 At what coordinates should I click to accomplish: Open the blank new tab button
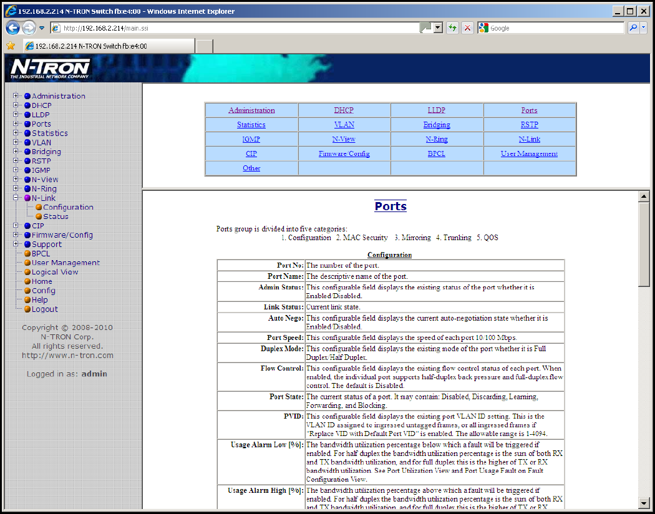coord(205,46)
